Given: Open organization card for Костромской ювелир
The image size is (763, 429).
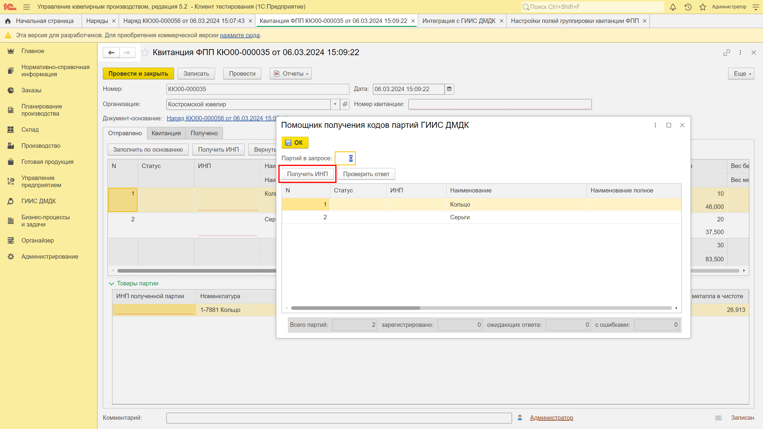Looking at the screenshot, I should click(345, 104).
